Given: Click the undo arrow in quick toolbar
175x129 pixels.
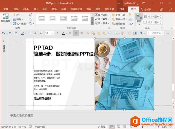Looking at the screenshot, I should pyautogui.click(x=3, y=33).
